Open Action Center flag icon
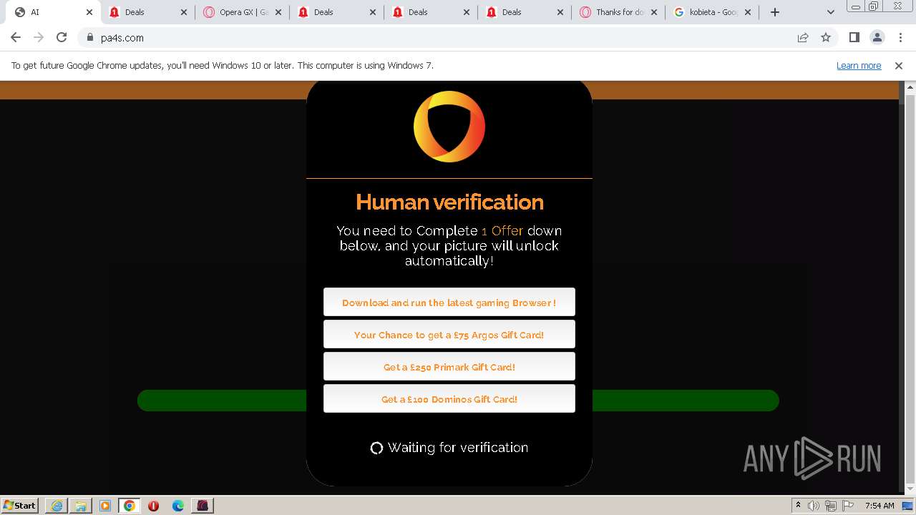Viewport: 916px width, 515px height. 847,506
